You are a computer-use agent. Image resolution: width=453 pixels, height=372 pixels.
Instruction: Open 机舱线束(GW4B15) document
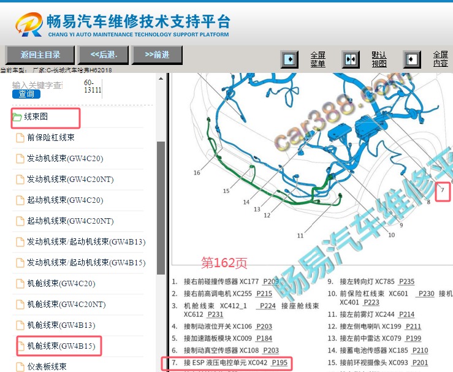(61, 346)
